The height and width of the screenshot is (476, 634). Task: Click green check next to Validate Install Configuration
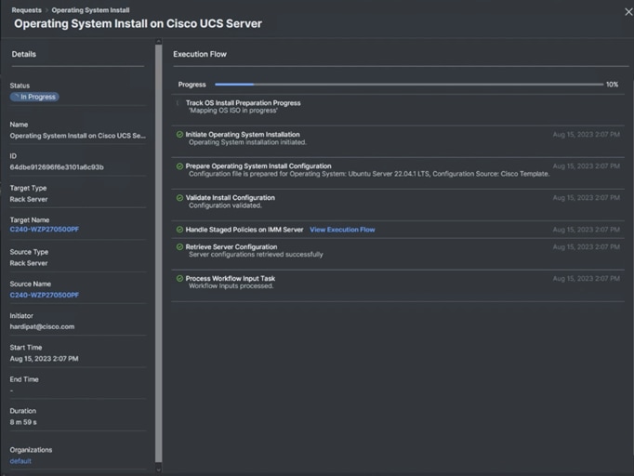(x=180, y=198)
